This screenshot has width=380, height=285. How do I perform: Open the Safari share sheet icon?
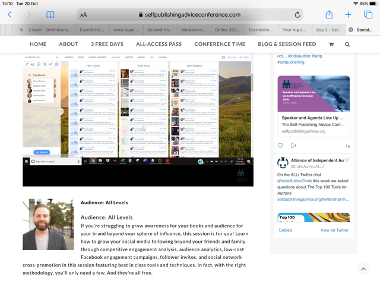click(x=329, y=14)
